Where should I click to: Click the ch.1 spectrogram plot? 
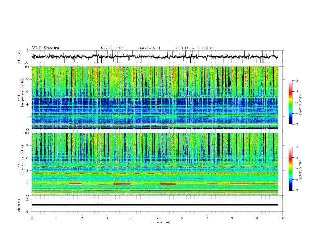tap(155, 98)
